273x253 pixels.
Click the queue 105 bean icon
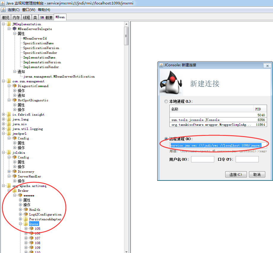click(31, 228)
